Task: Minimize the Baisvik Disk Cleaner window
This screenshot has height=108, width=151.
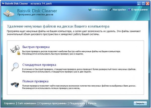Action: tap(139, 4)
